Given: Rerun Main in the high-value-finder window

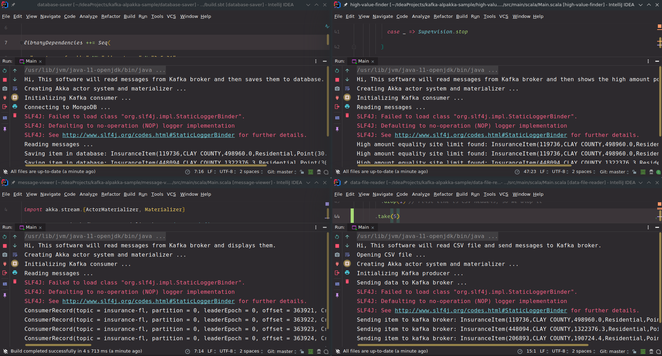Looking at the screenshot, I should 337,71.
